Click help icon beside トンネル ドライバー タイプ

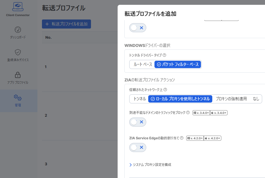coord(164,55)
